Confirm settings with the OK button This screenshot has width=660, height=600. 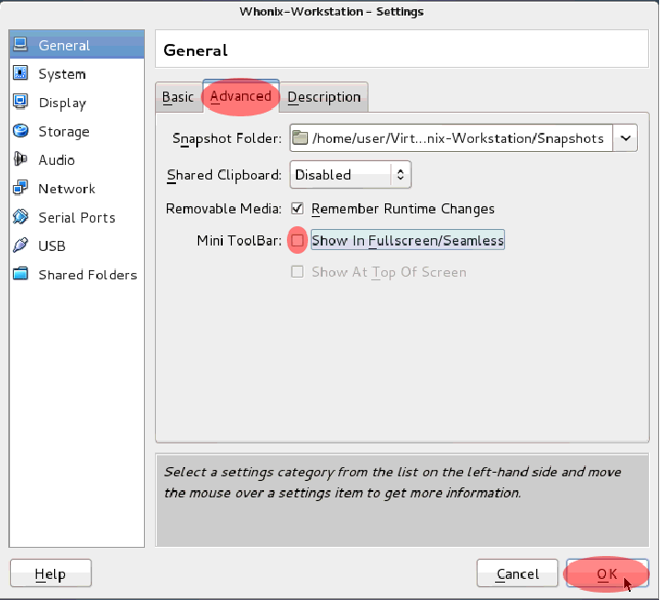[607, 573]
